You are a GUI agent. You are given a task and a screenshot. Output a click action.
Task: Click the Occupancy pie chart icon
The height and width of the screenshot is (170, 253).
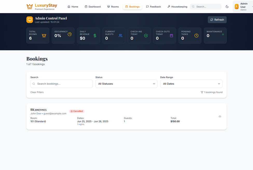(70, 34)
